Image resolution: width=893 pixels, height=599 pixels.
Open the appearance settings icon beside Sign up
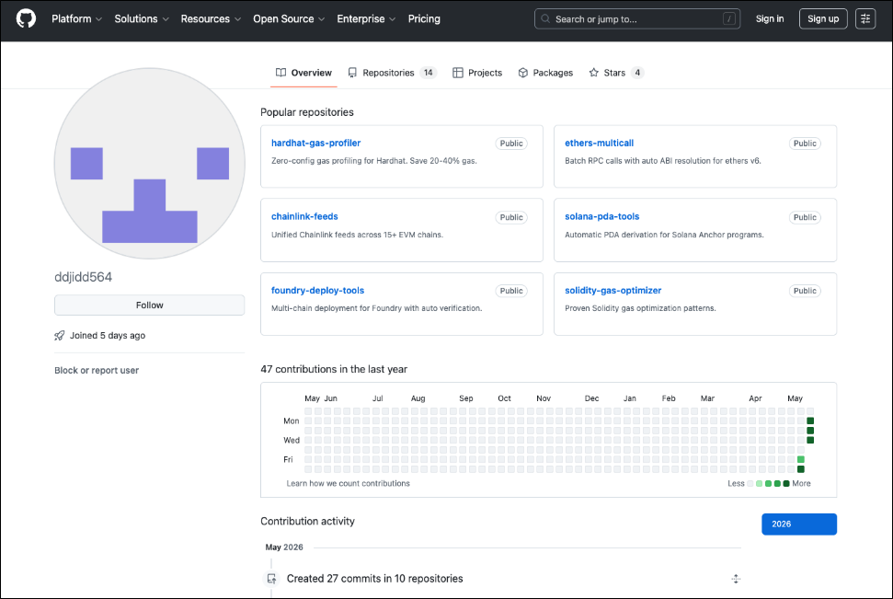pyautogui.click(x=865, y=18)
